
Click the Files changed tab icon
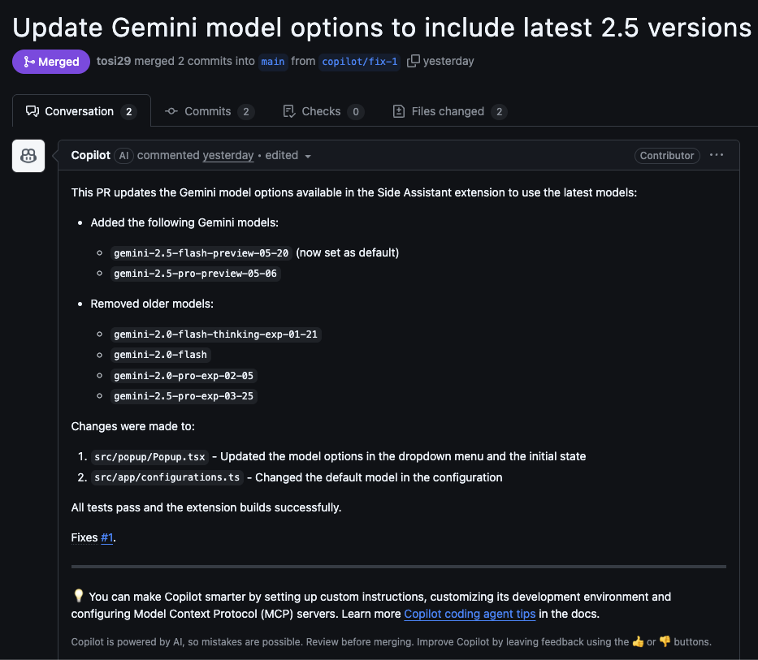tap(399, 111)
